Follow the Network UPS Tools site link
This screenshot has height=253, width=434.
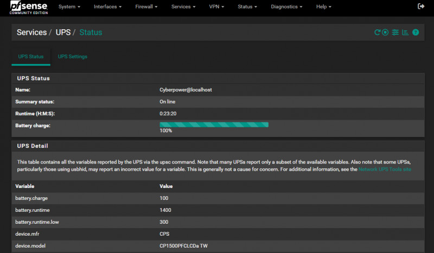pyautogui.click(x=385, y=170)
